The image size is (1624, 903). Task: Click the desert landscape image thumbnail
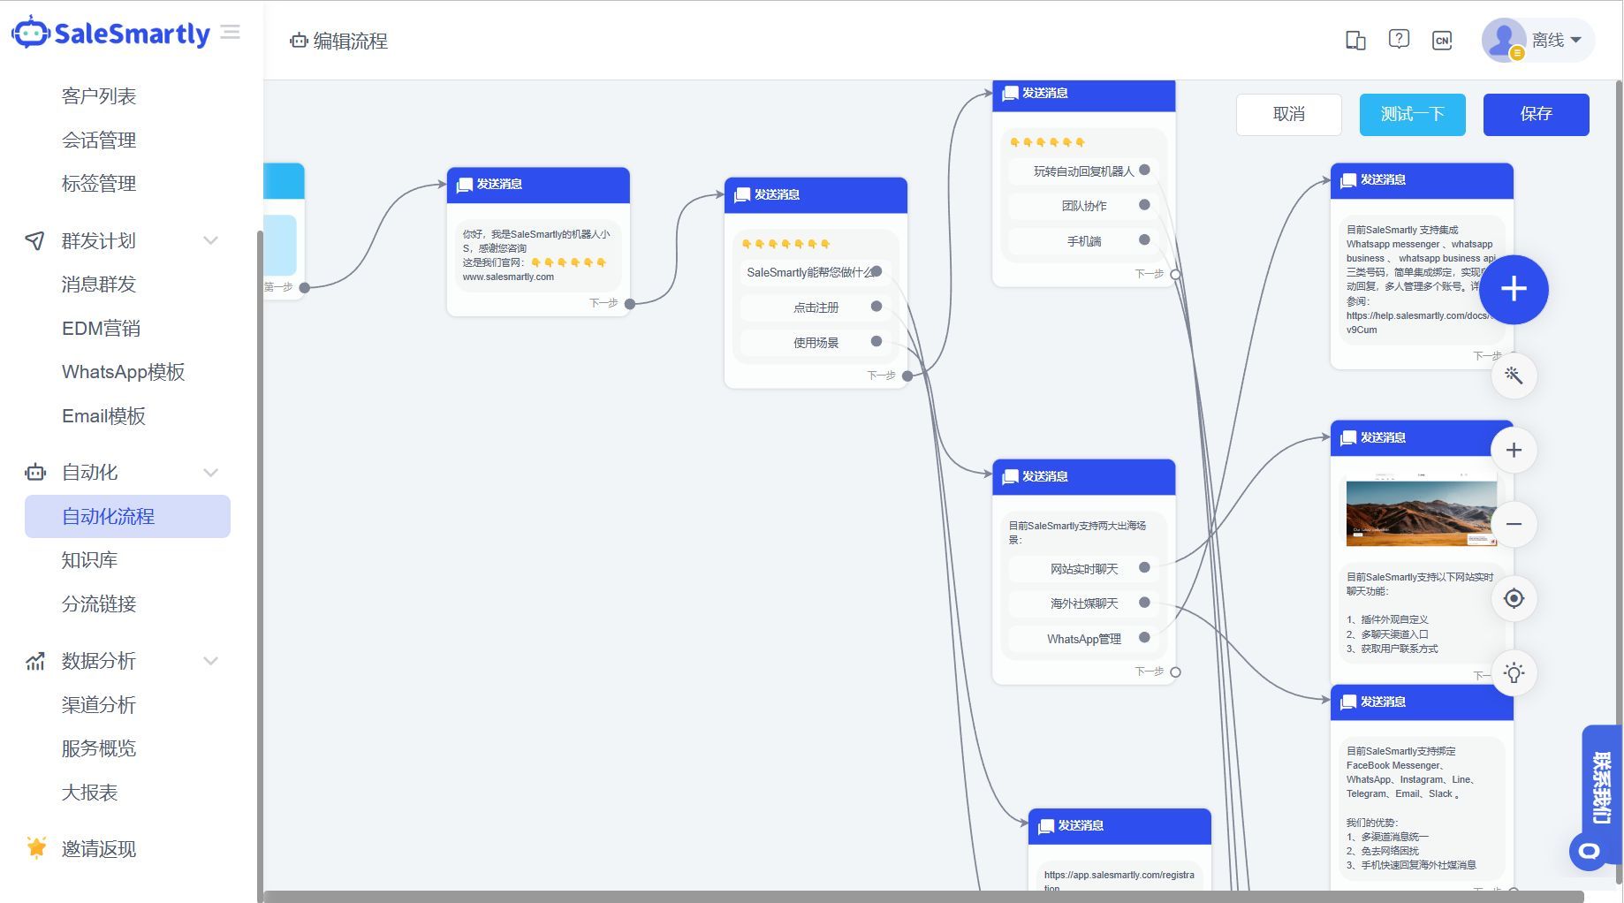(1421, 512)
